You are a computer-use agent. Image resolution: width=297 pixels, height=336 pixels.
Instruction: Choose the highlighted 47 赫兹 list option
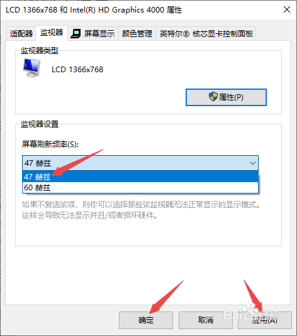(140, 176)
